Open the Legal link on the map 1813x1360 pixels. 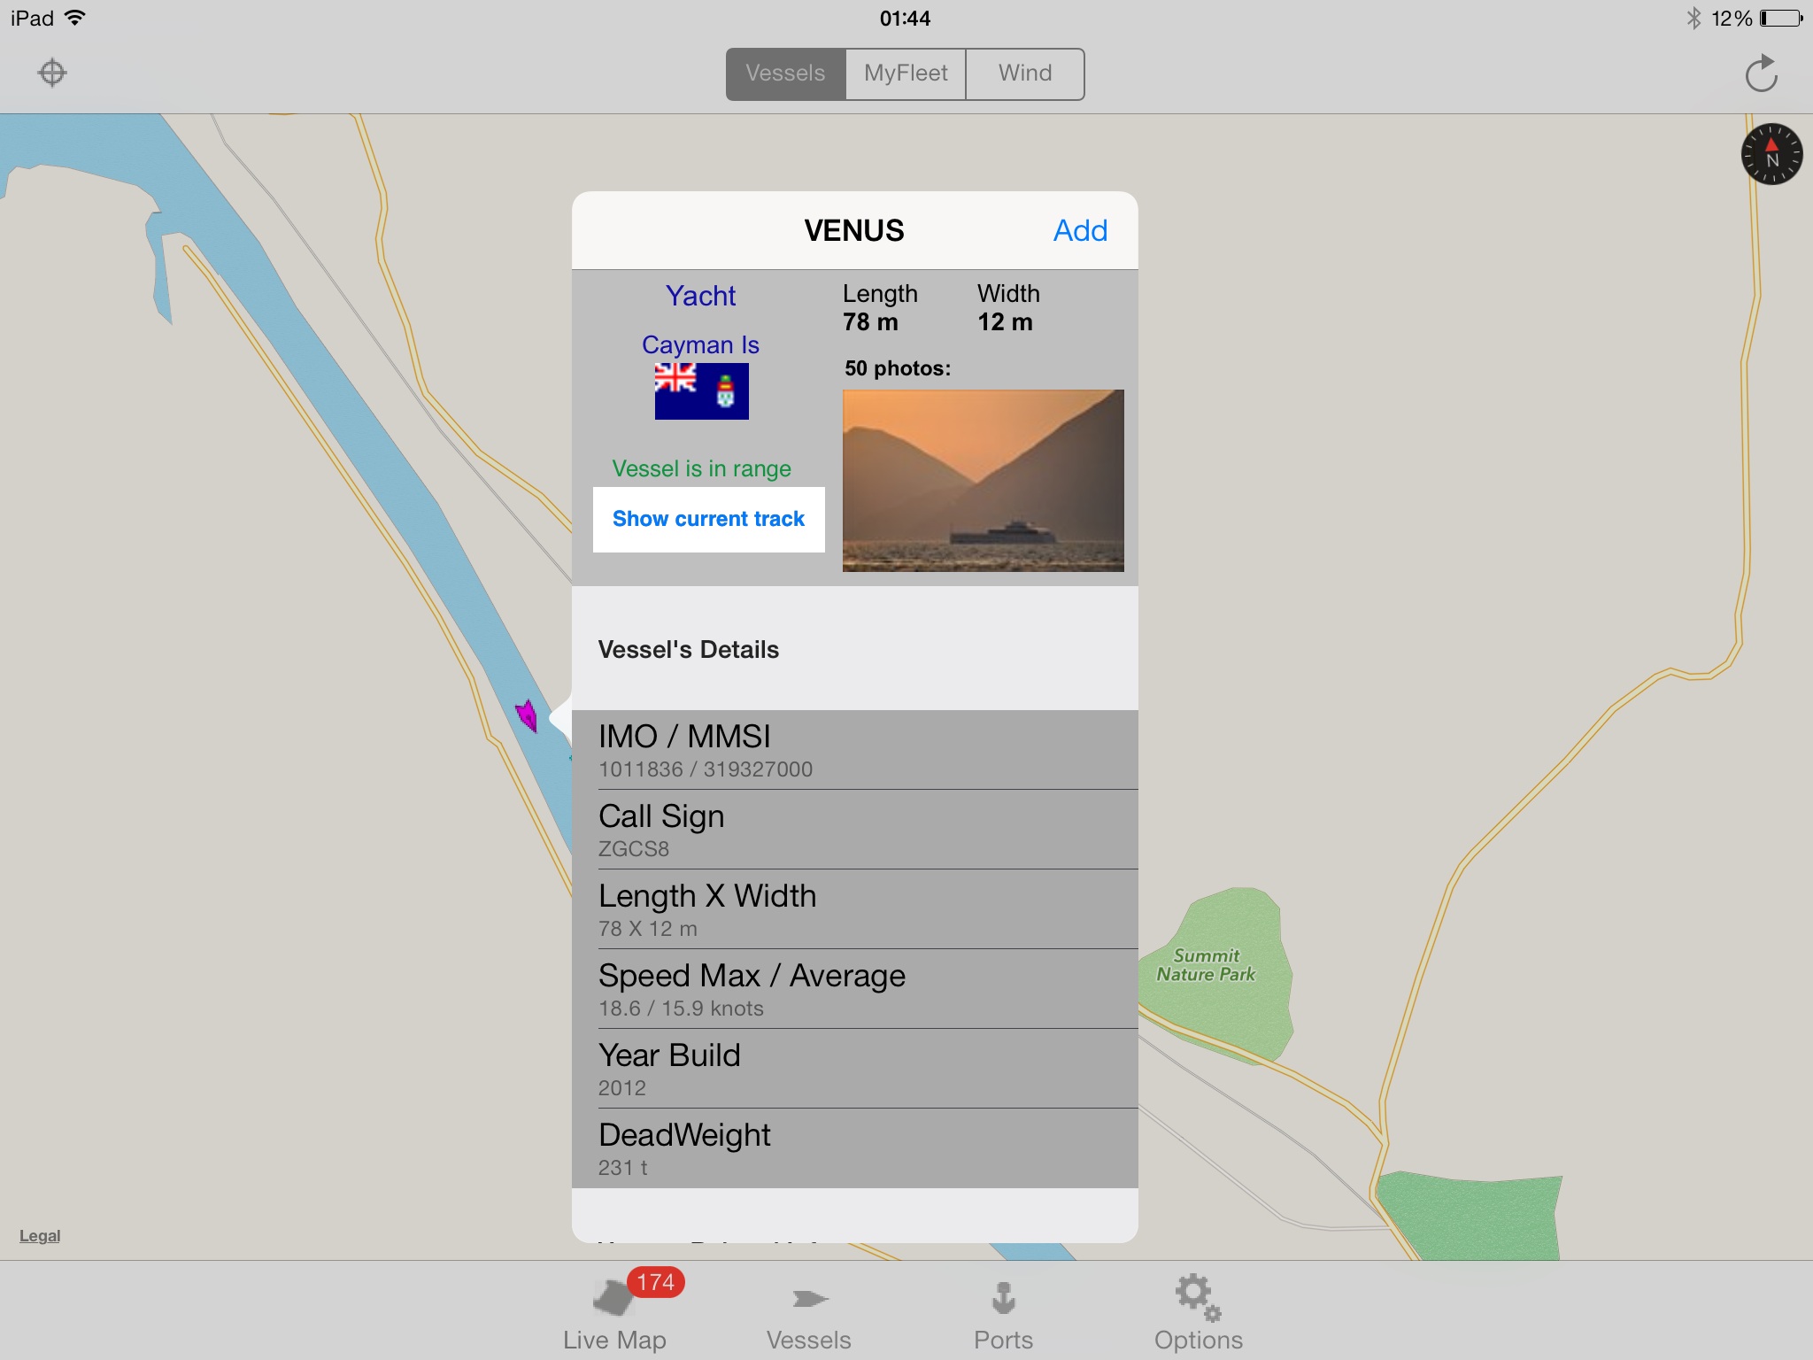40,1235
